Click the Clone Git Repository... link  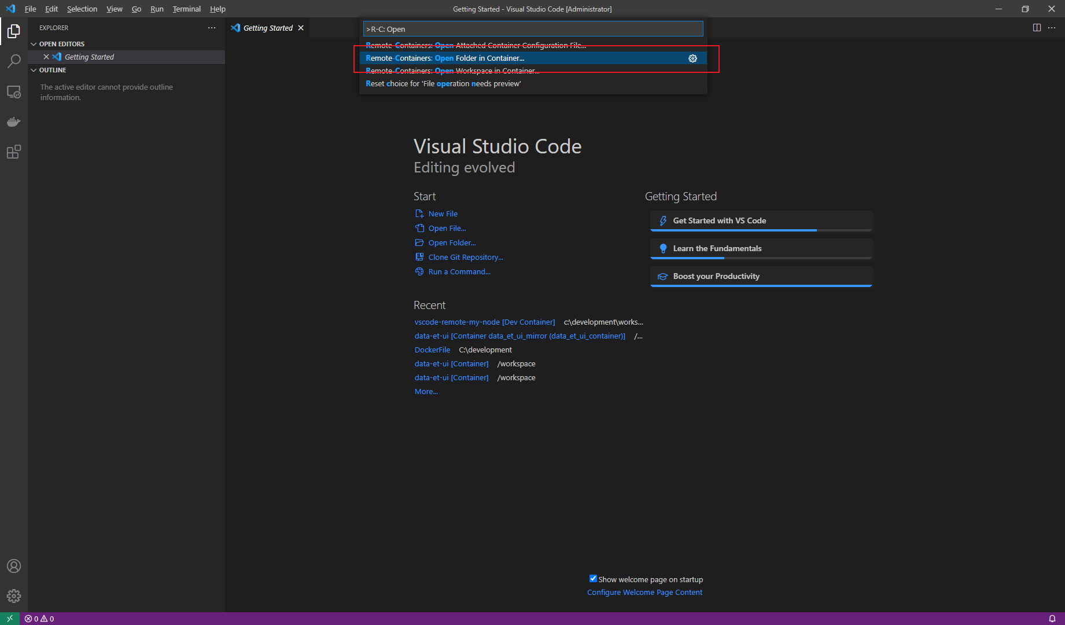click(x=466, y=257)
